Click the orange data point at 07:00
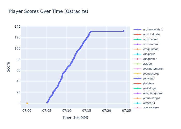Screen dimensions: 181x129 [x=27, y=103]
